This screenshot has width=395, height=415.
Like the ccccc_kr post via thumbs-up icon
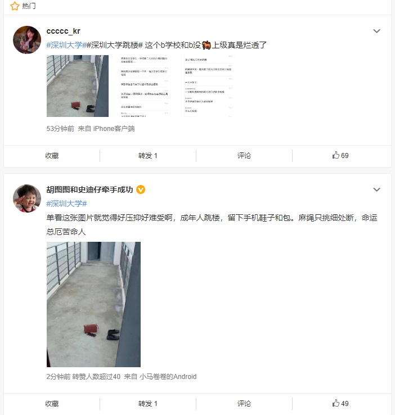[x=336, y=155]
